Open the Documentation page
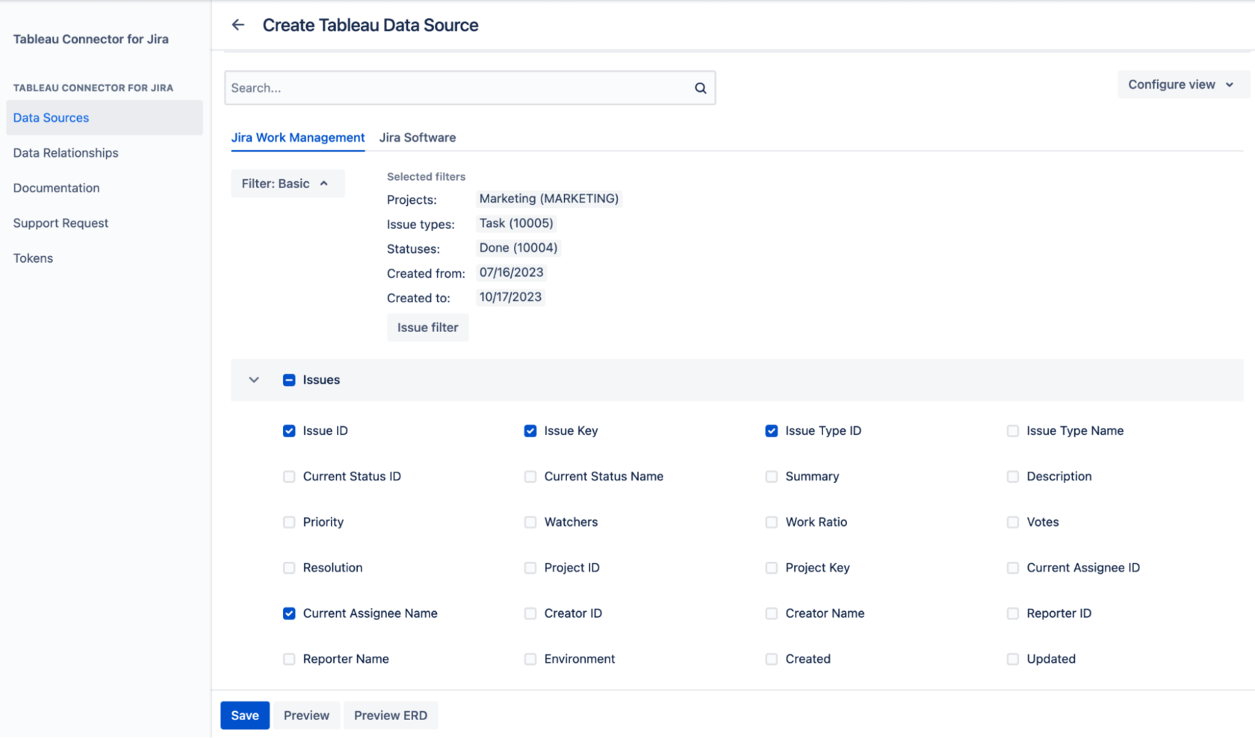Image resolution: width=1255 pixels, height=738 pixels. [x=56, y=187]
